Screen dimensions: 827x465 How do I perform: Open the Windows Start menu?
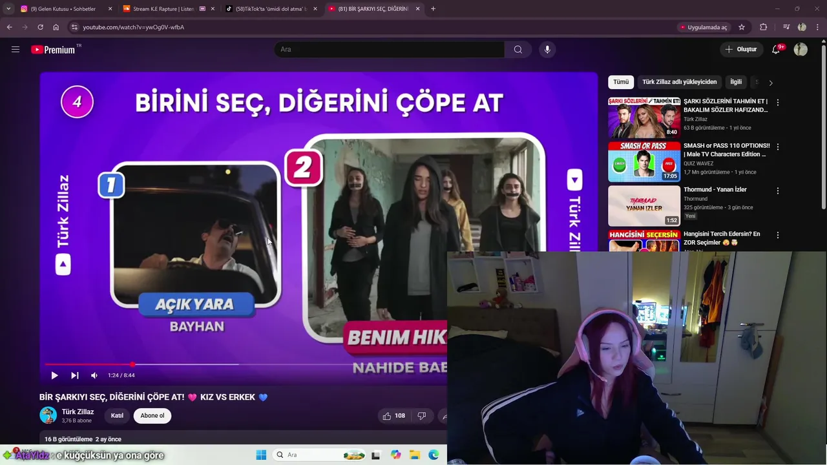coord(261,455)
